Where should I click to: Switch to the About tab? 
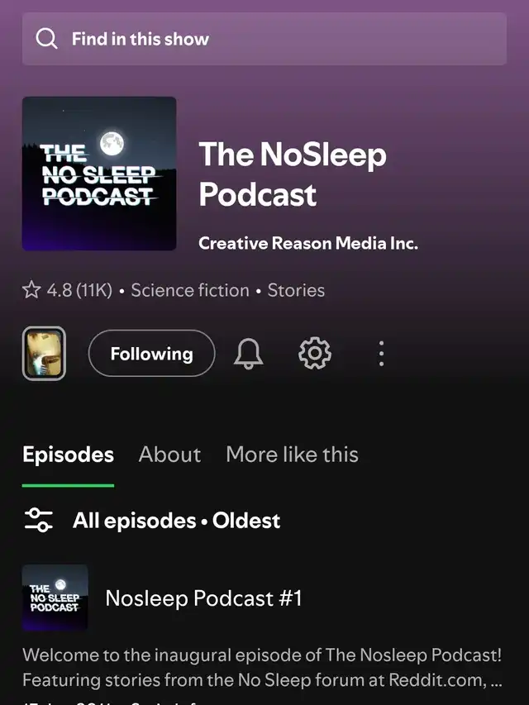[x=169, y=455]
